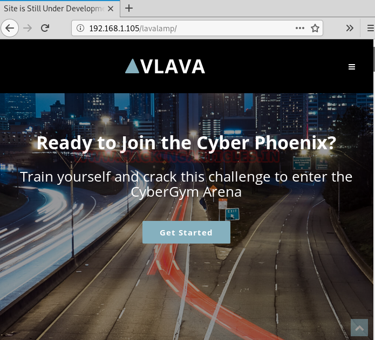Open site information icon in address bar
This screenshot has height=340, width=375.
point(80,28)
